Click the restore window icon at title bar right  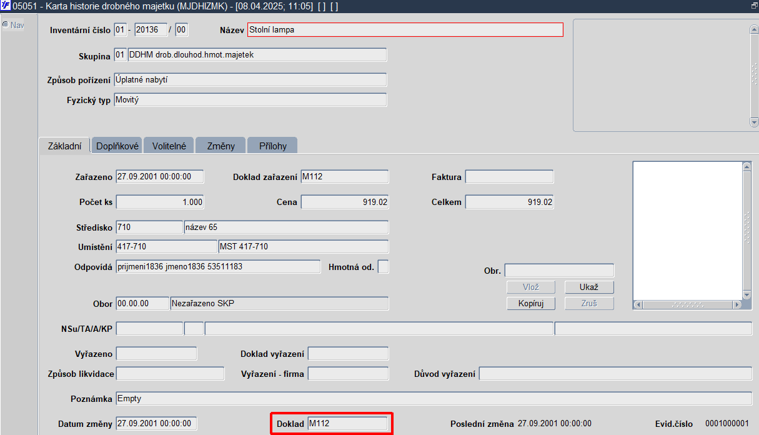754,5
